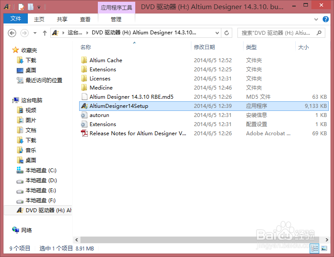Image resolution: width=334 pixels, height=257 pixels.
Task: Select the Medicine folder
Action: [x=101, y=88]
